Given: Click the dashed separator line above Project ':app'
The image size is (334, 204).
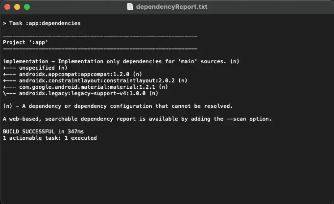Looking at the screenshot, I should [x=100, y=36].
